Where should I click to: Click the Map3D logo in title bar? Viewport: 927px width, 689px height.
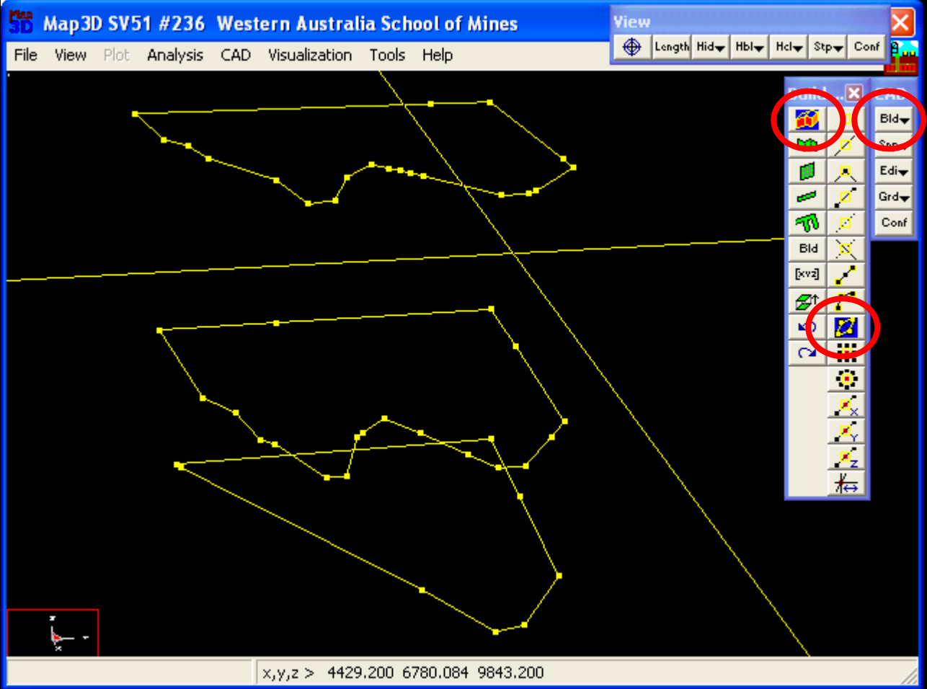tap(20, 22)
